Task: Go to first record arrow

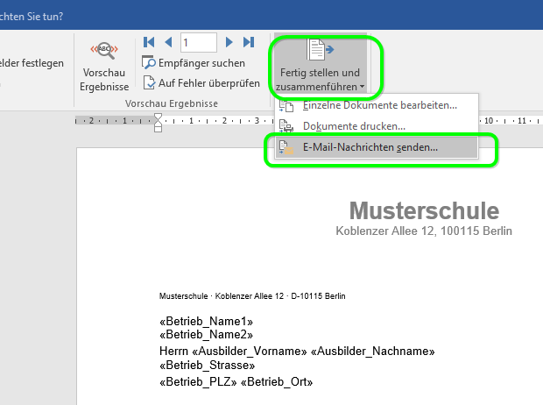Action: [149, 42]
